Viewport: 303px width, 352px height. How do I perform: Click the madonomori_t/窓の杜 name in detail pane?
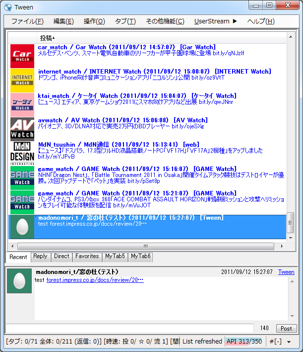click(x=77, y=272)
